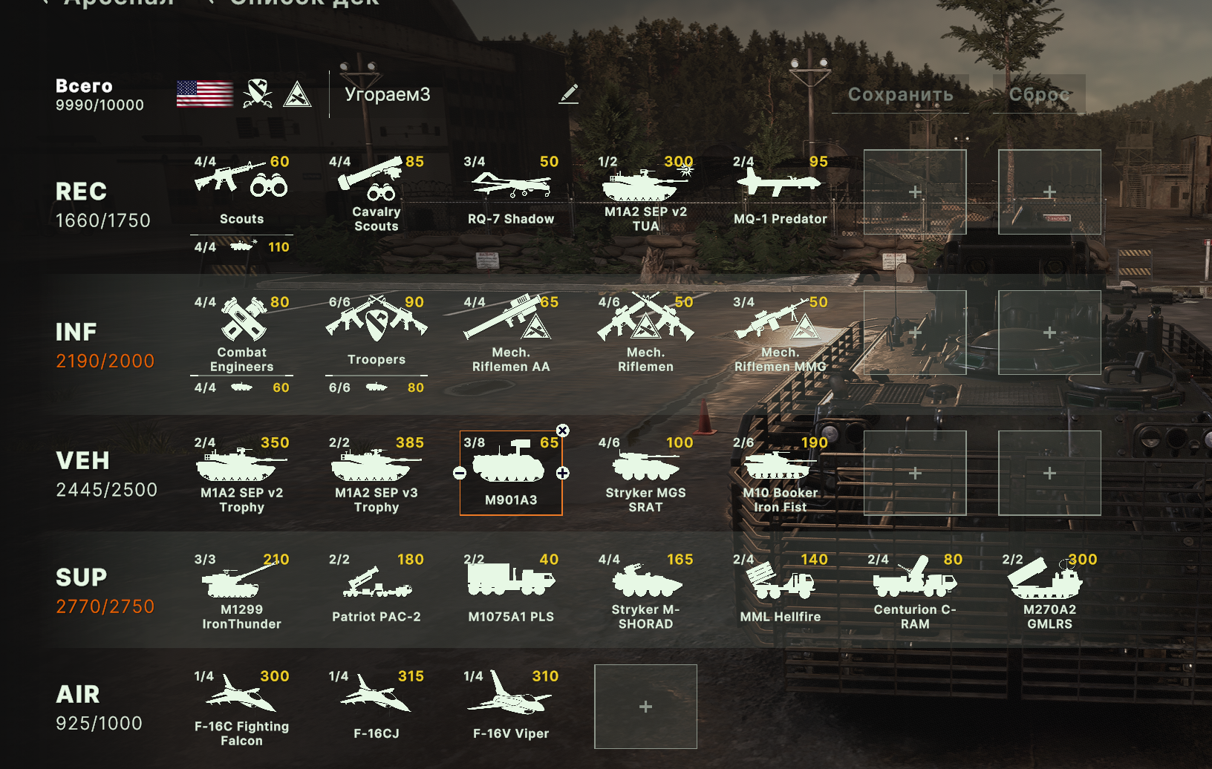1212x769 pixels.
Task: Click the Сброс reset button
Action: (1039, 94)
